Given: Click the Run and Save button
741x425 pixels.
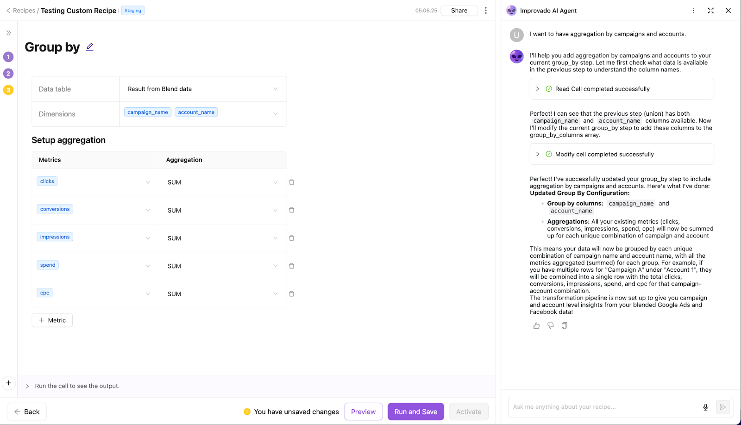Looking at the screenshot, I should point(415,411).
